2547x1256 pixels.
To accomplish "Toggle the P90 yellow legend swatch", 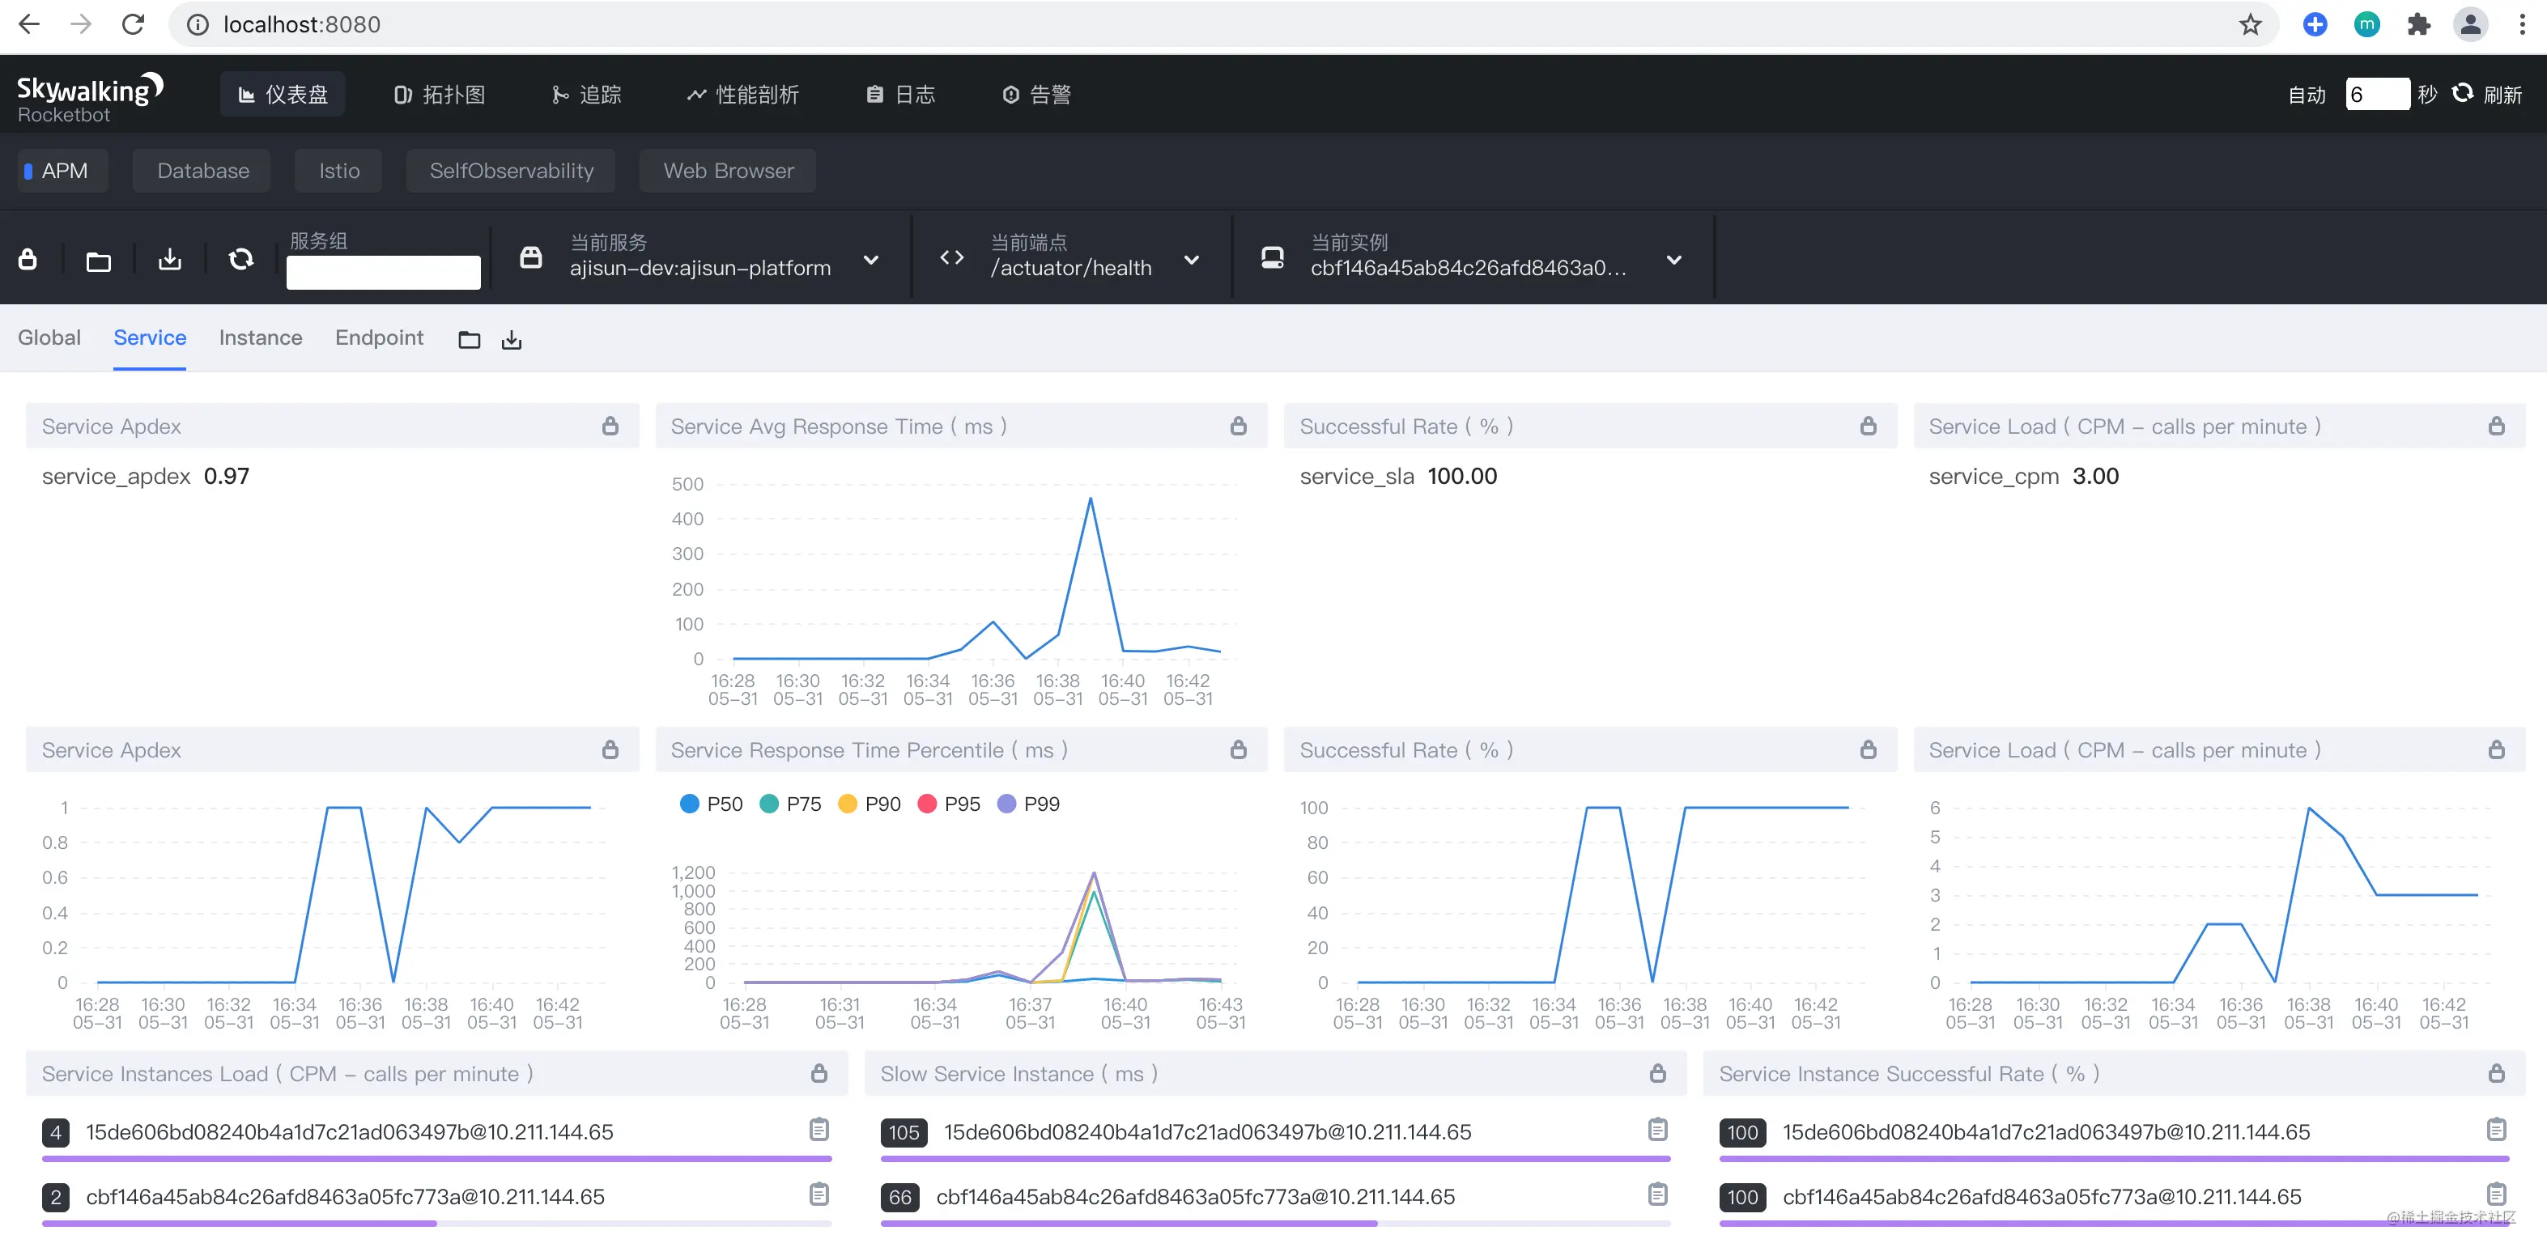I will [x=846, y=804].
